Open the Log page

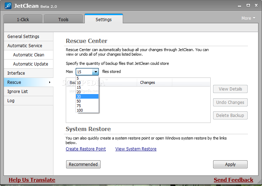pos(28,101)
